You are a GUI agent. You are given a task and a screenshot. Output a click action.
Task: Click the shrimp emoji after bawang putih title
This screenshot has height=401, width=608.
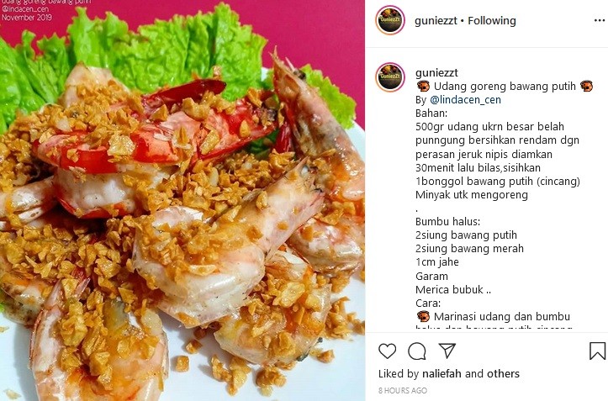coord(586,86)
